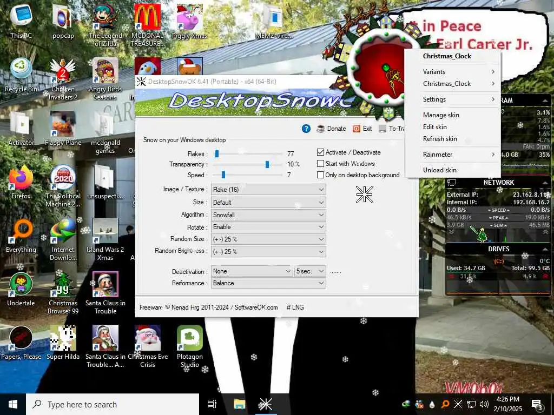Open the volume control in tray
554x415 pixels.
[x=484, y=404]
